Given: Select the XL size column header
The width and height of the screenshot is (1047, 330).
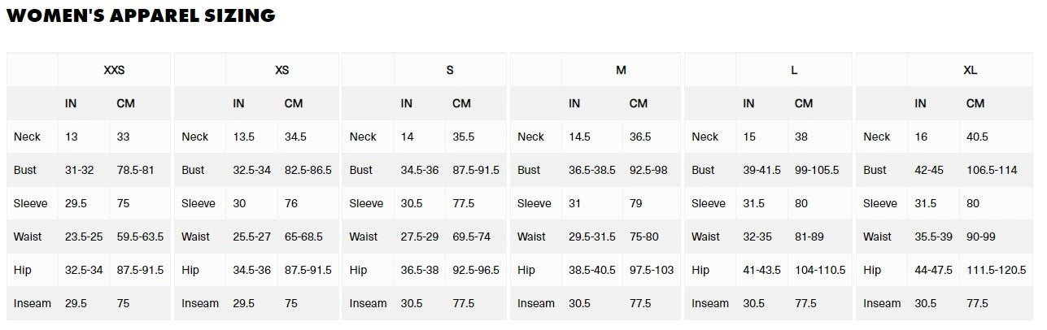Looking at the screenshot, I should pyautogui.click(x=970, y=70).
